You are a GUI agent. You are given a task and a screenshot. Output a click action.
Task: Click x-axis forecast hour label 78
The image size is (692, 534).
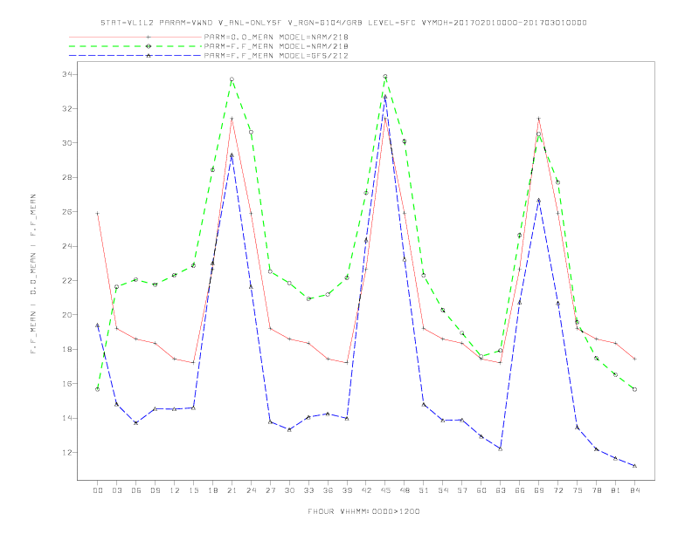[597, 490]
